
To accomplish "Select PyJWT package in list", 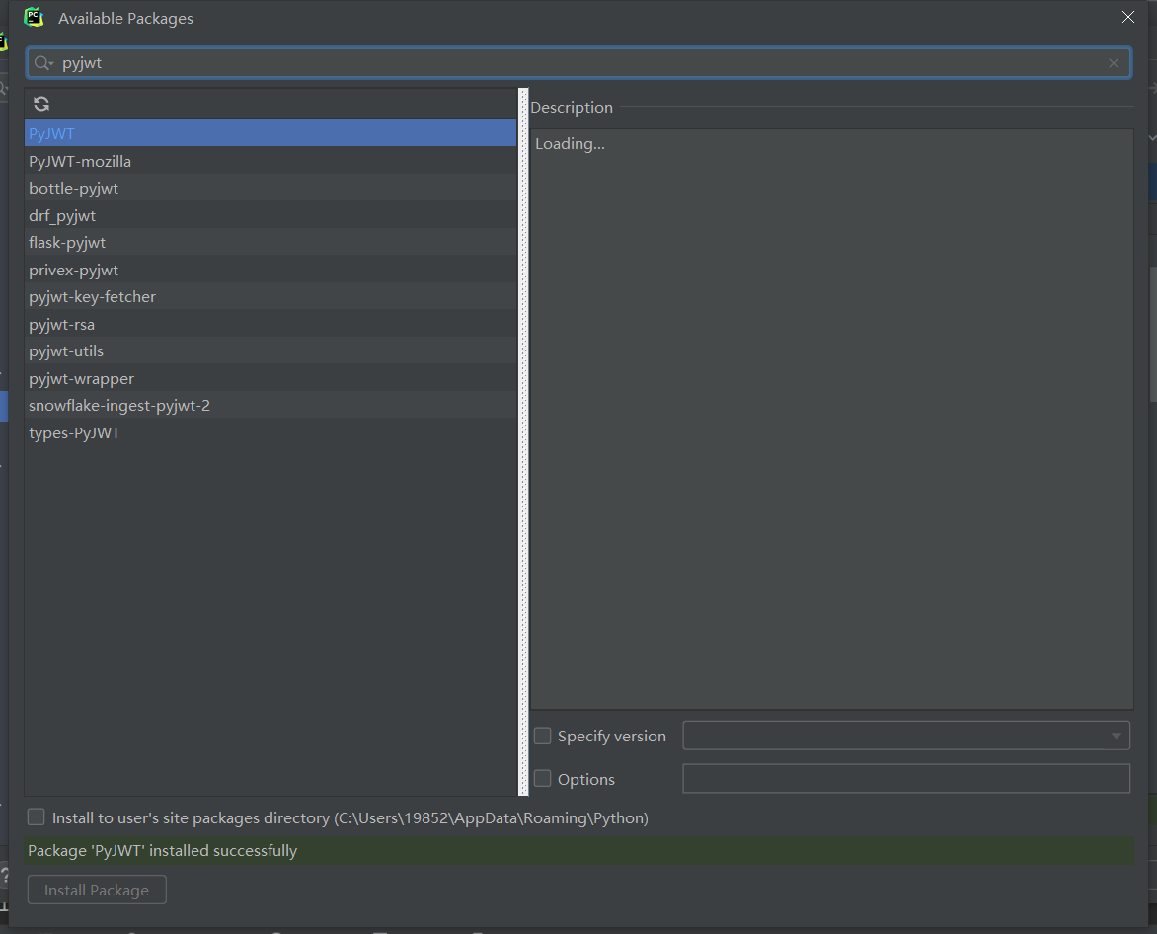I will click(x=270, y=133).
